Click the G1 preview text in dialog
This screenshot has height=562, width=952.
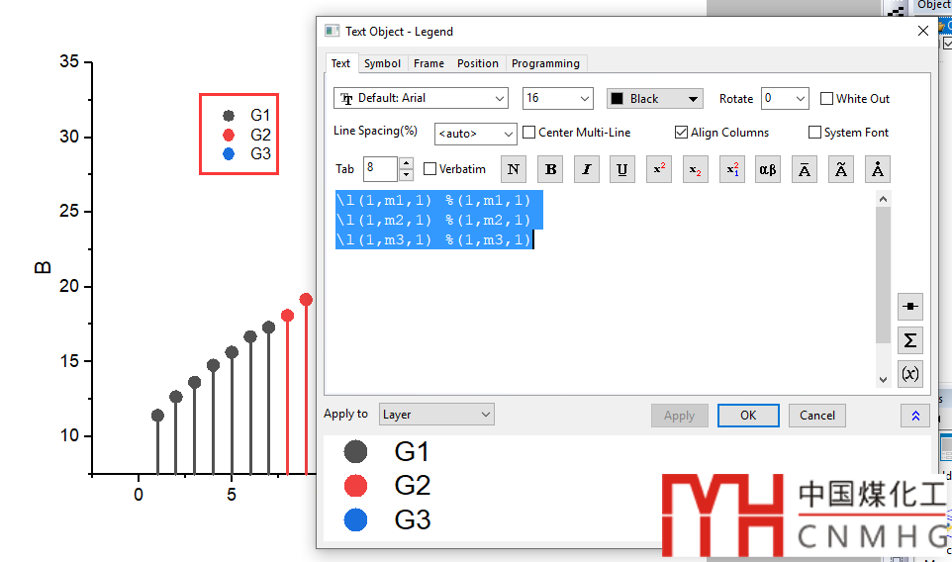click(412, 451)
